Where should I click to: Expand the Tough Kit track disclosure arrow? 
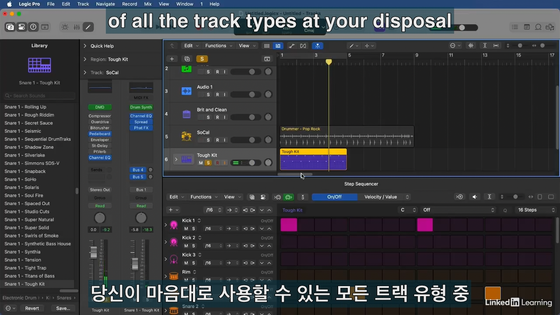(x=176, y=159)
